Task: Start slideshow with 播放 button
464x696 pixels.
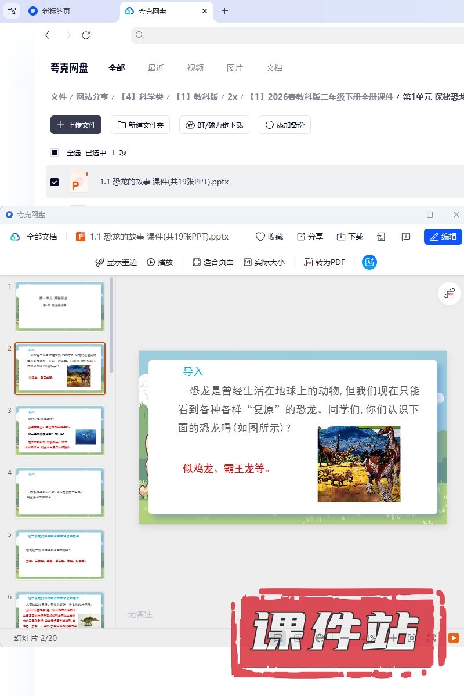Action: point(159,262)
